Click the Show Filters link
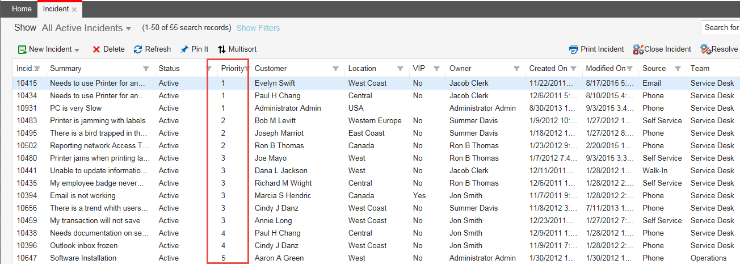Screen dimensions: 740x264 click(258, 28)
